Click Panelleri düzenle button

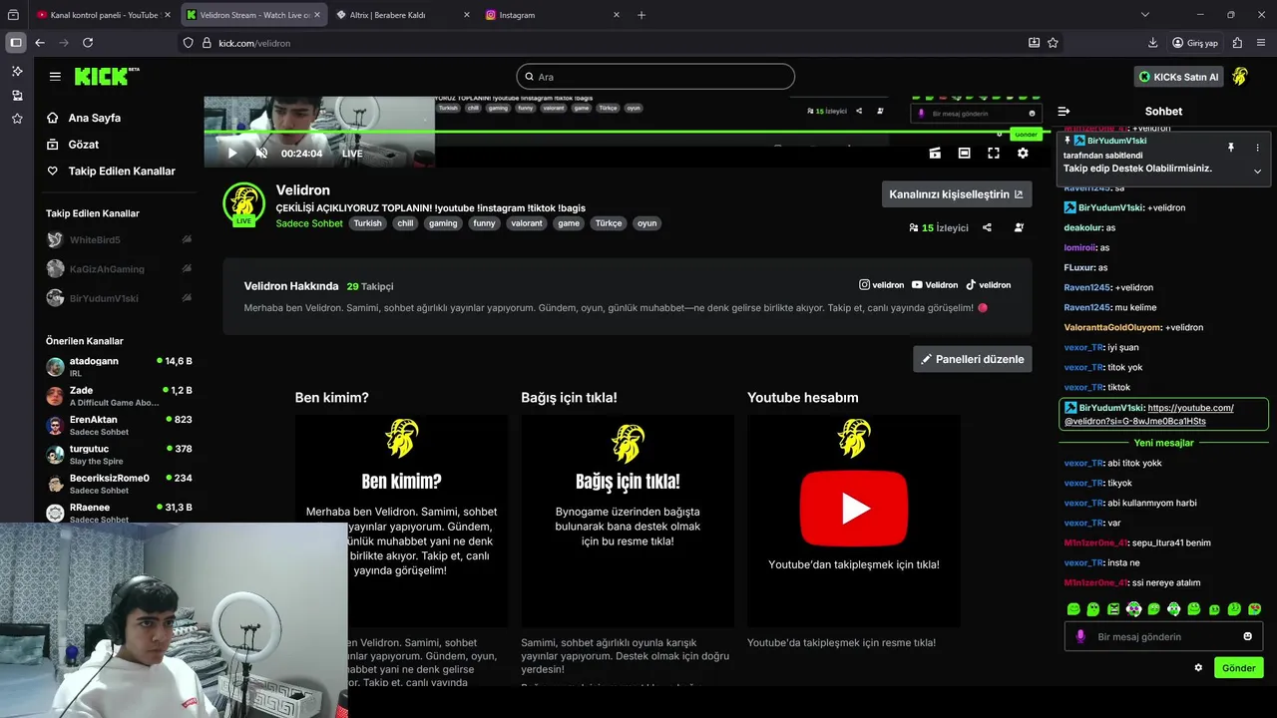(973, 359)
